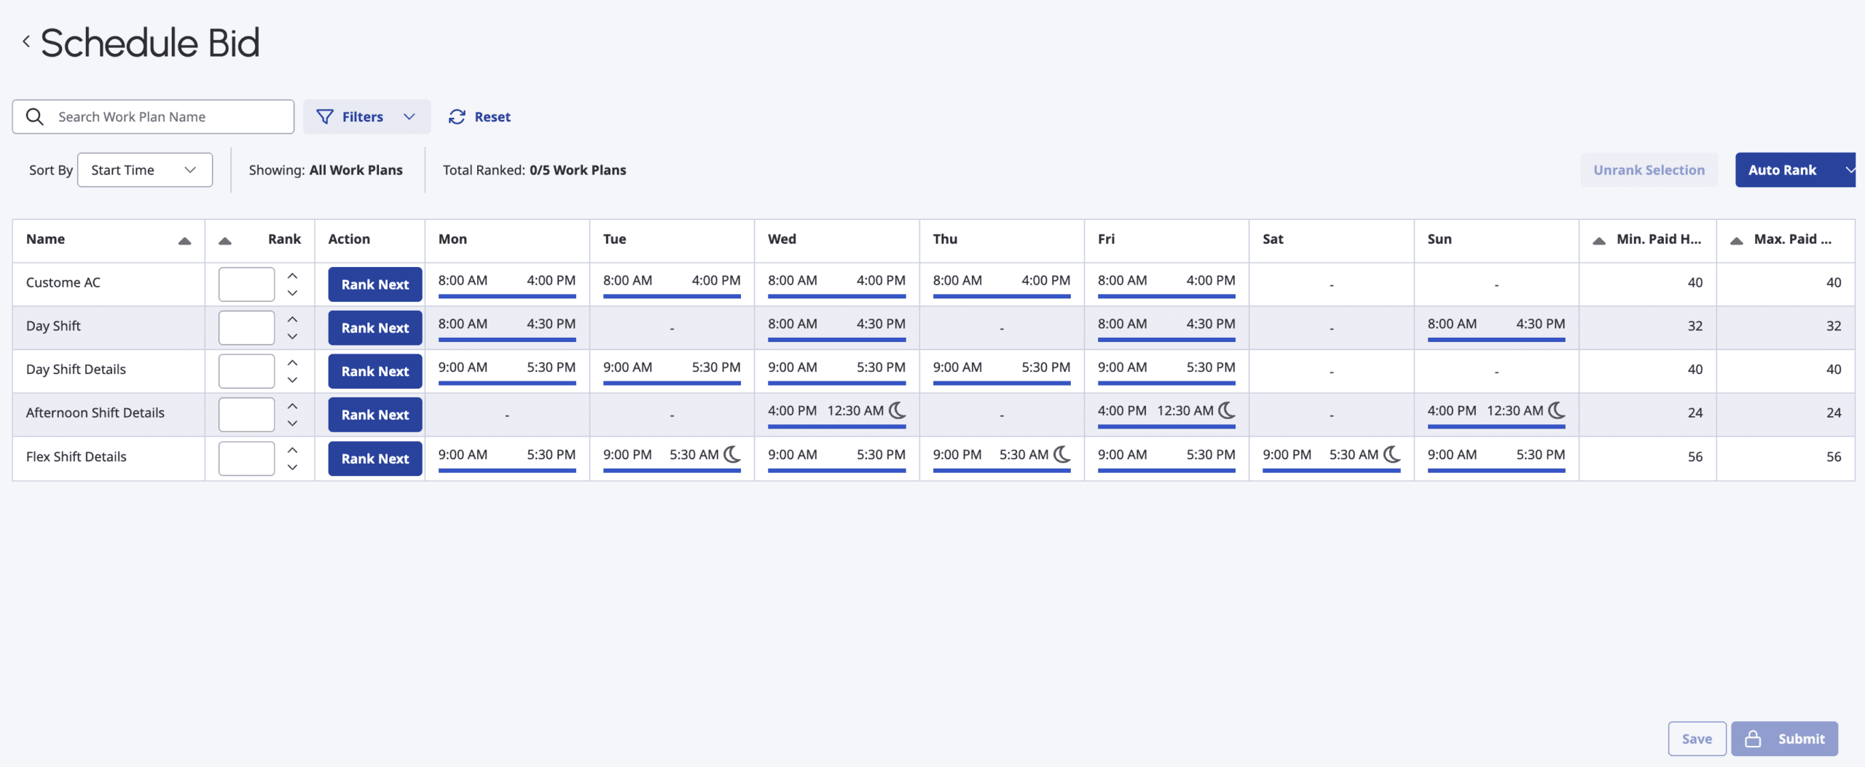Decrease rank for Afternoon Shift Details

coord(292,423)
